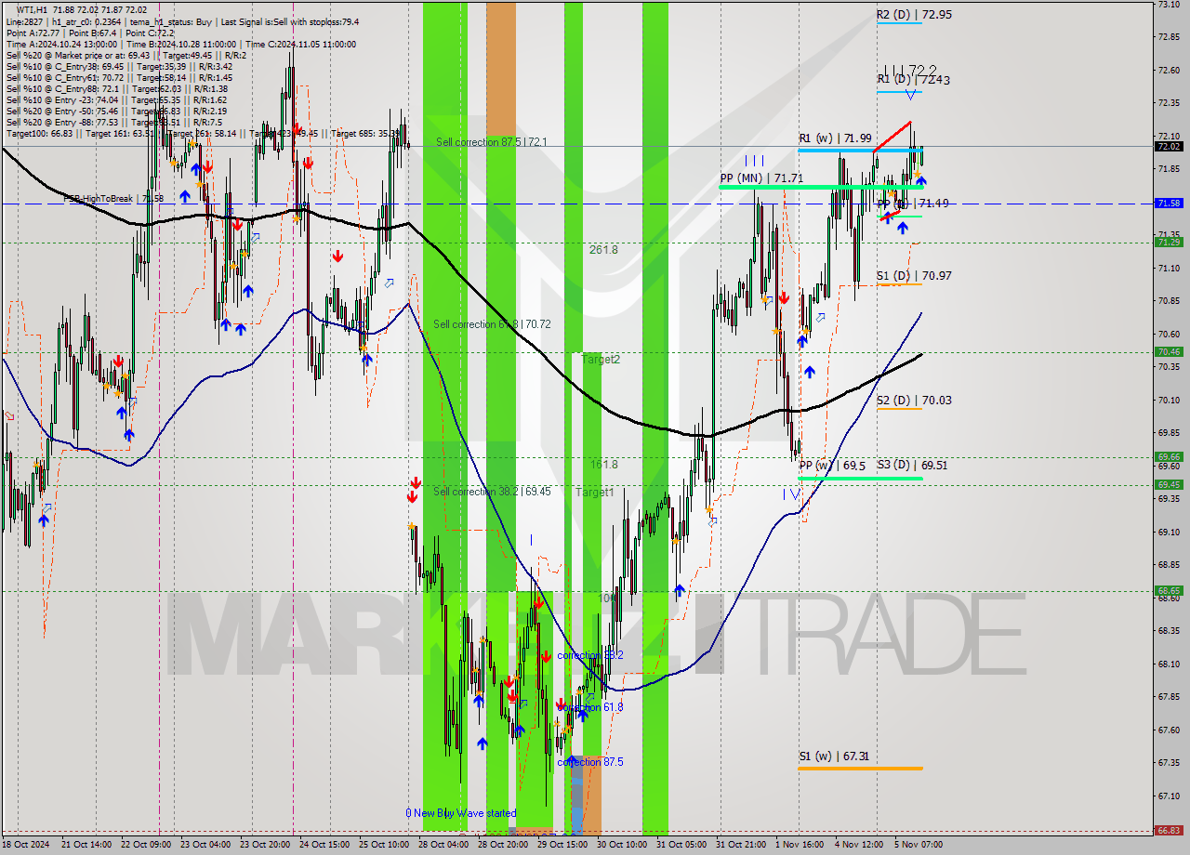Click the 'S3 (D) | 69.51' support label
Image resolution: width=1190 pixels, height=855 pixels.
(x=913, y=465)
